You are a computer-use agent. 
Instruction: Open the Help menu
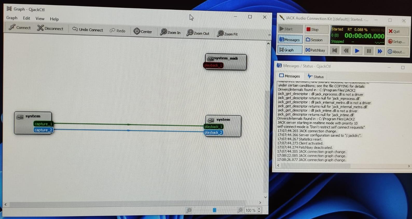54,19
